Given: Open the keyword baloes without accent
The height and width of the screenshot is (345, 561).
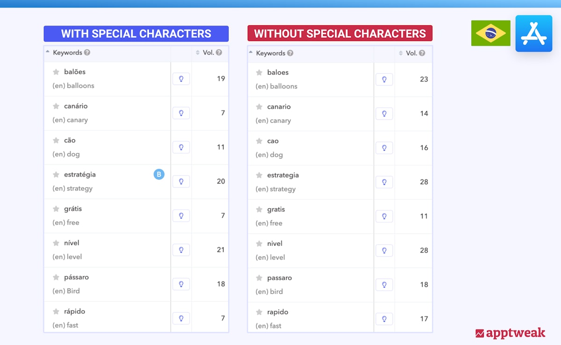Looking at the screenshot, I should [x=278, y=72].
